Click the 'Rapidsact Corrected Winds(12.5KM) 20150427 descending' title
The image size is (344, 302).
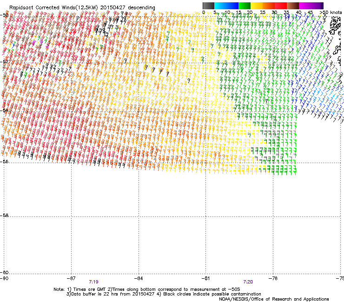pos(82,8)
